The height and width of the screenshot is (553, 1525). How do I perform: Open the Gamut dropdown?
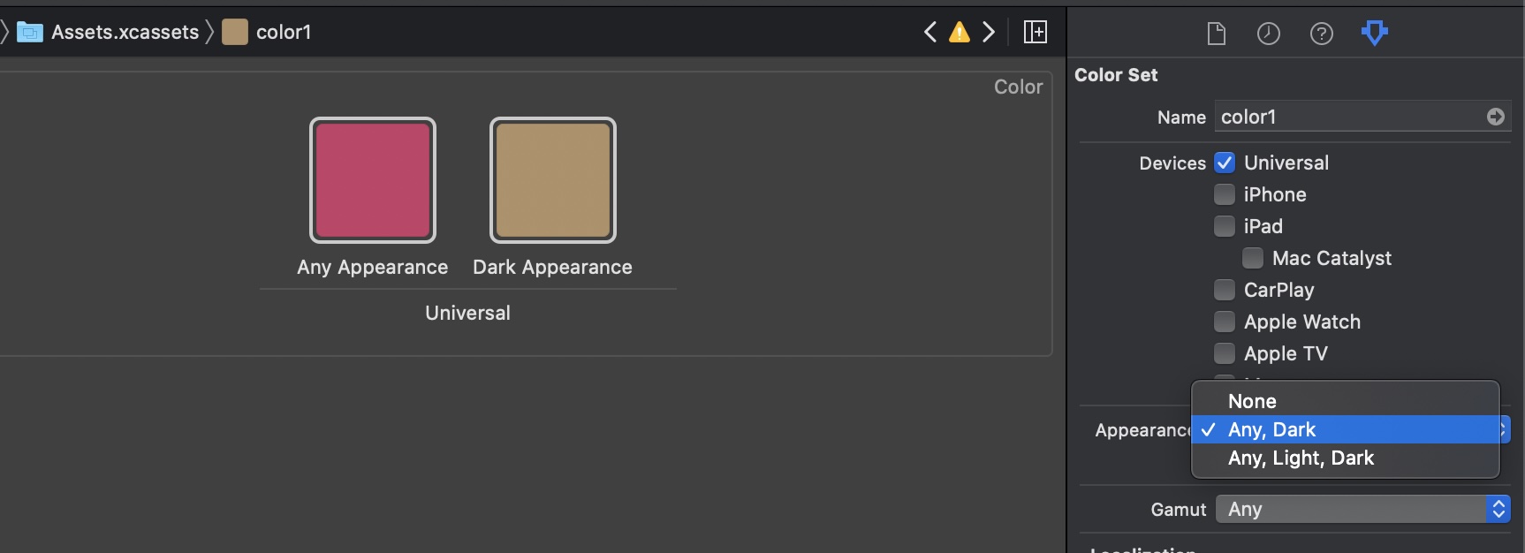(1362, 509)
